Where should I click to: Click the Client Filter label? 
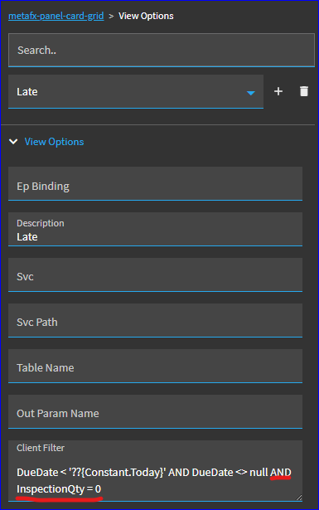pos(41,448)
